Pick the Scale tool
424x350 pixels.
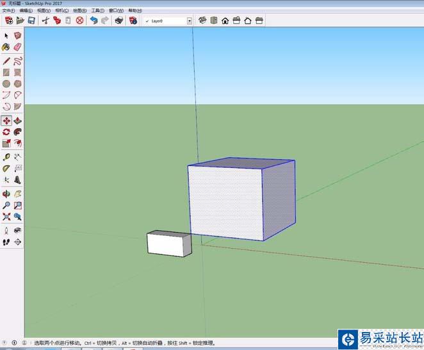tap(6, 143)
